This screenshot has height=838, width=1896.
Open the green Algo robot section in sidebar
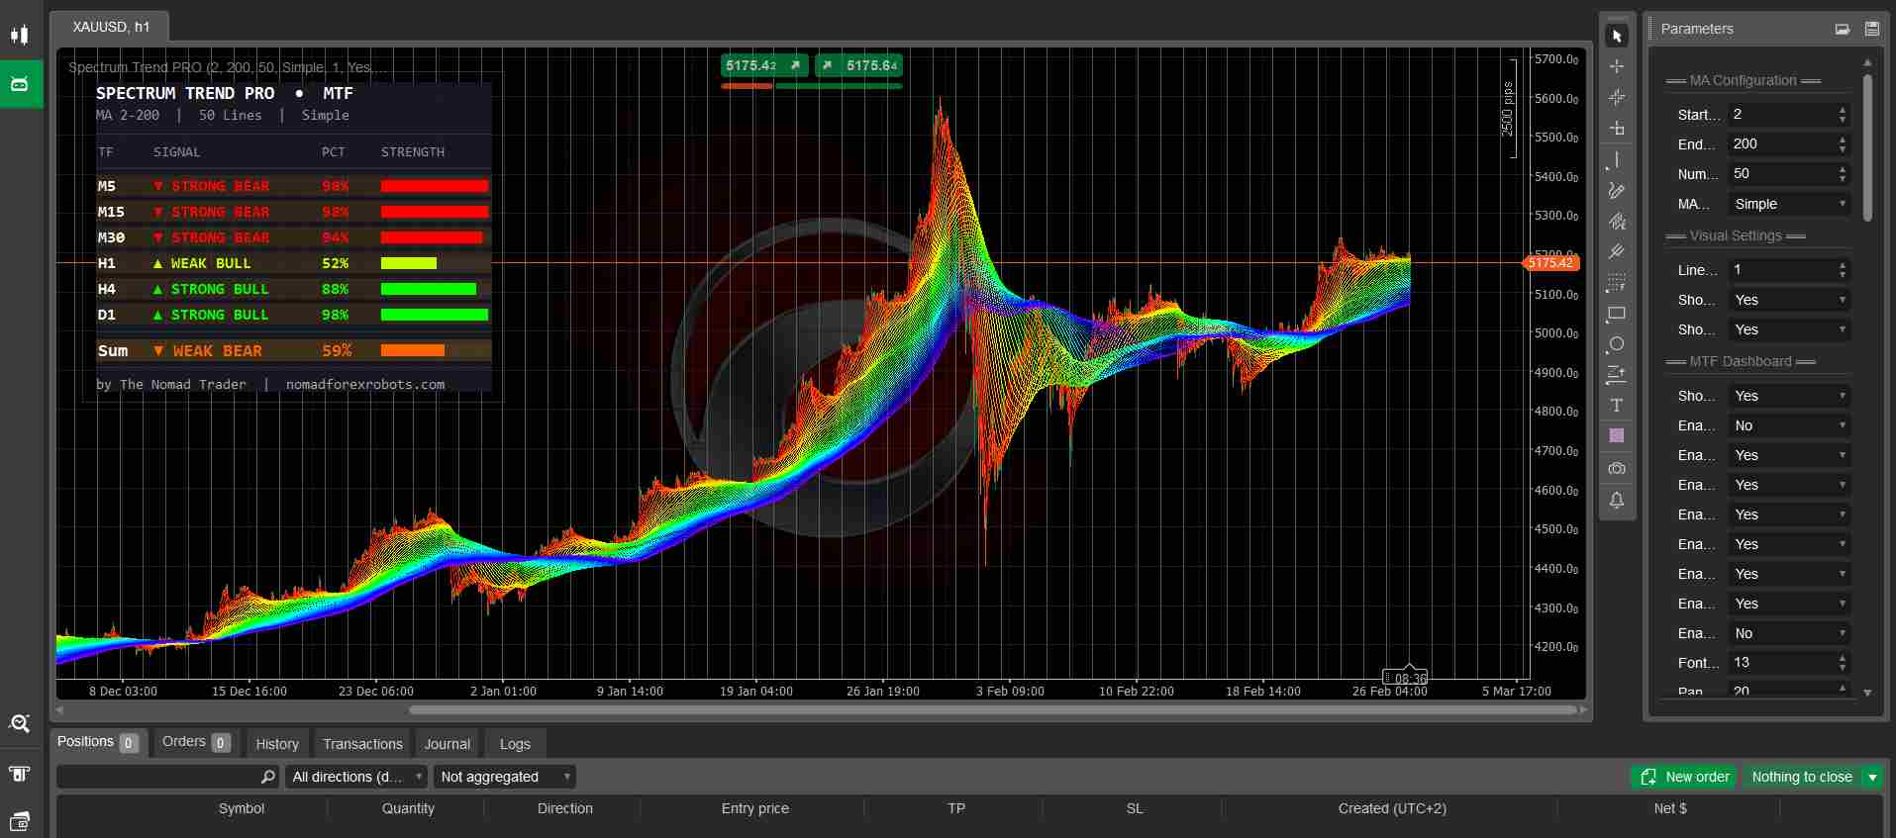coord(20,84)
